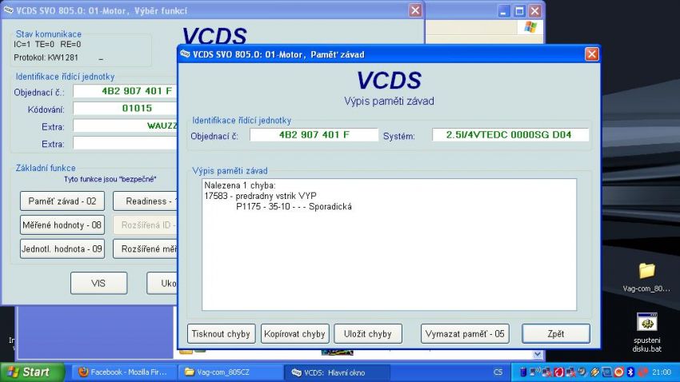Switch to Facebook - Mozilla Firefox taskbar item

(123, 372)
